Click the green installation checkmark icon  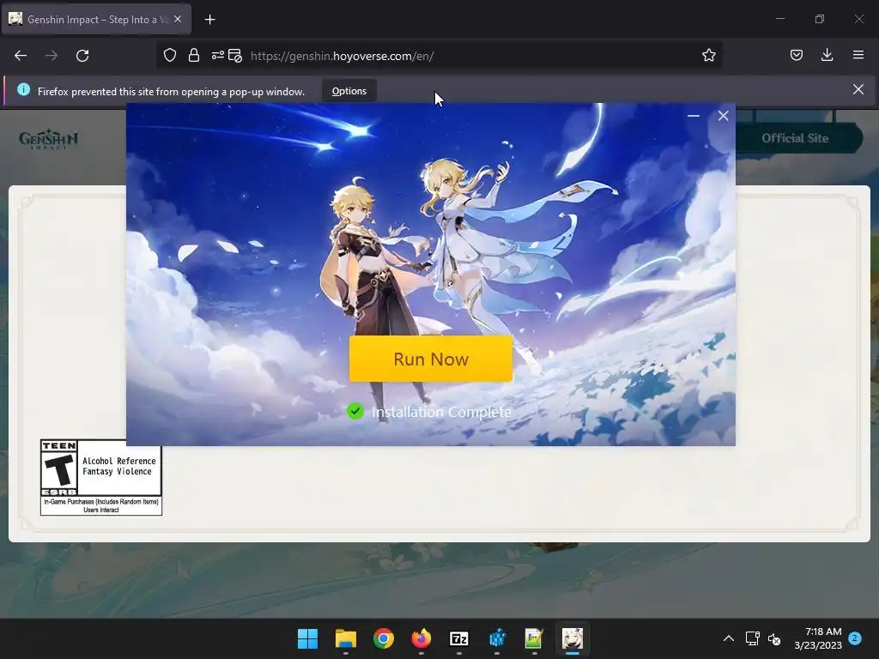355,411
